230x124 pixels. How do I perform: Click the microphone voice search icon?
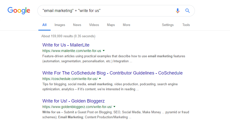[x=177, y=11]
